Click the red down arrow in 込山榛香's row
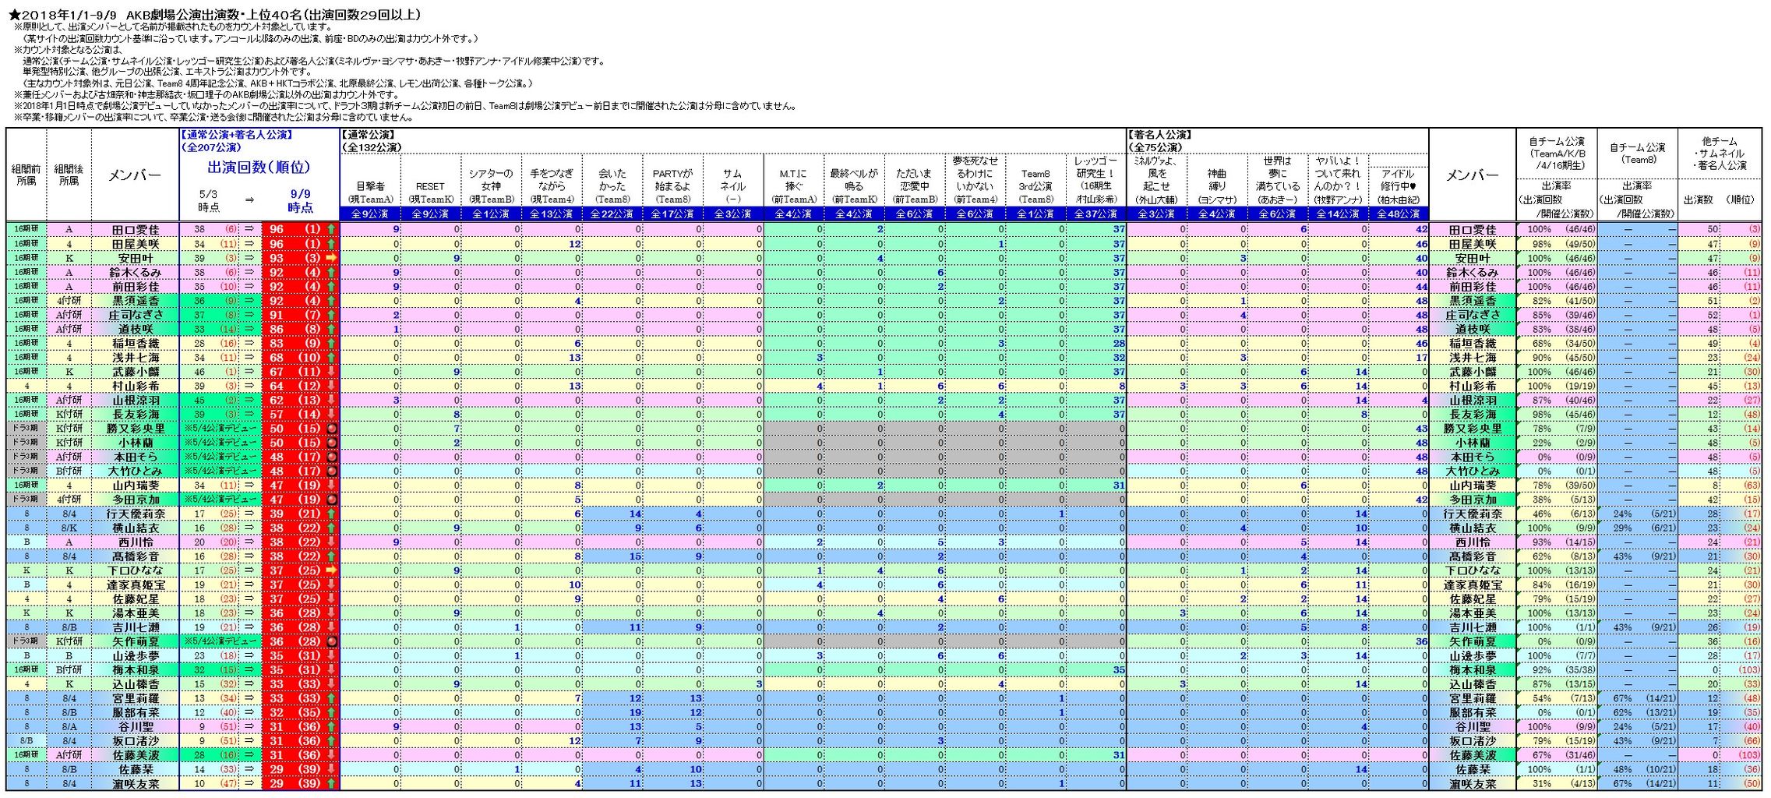The width and height of the screenshot is (1771, 798). pyautogui.click(x=331, y=684)
